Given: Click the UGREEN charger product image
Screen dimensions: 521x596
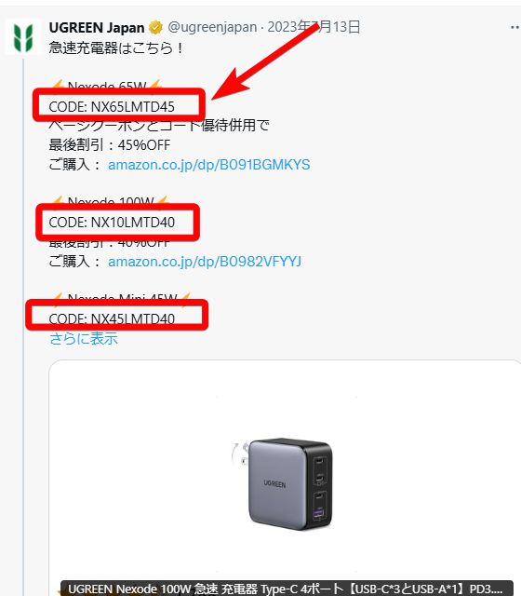Looking at the screenshot, I should coord(282,483).
